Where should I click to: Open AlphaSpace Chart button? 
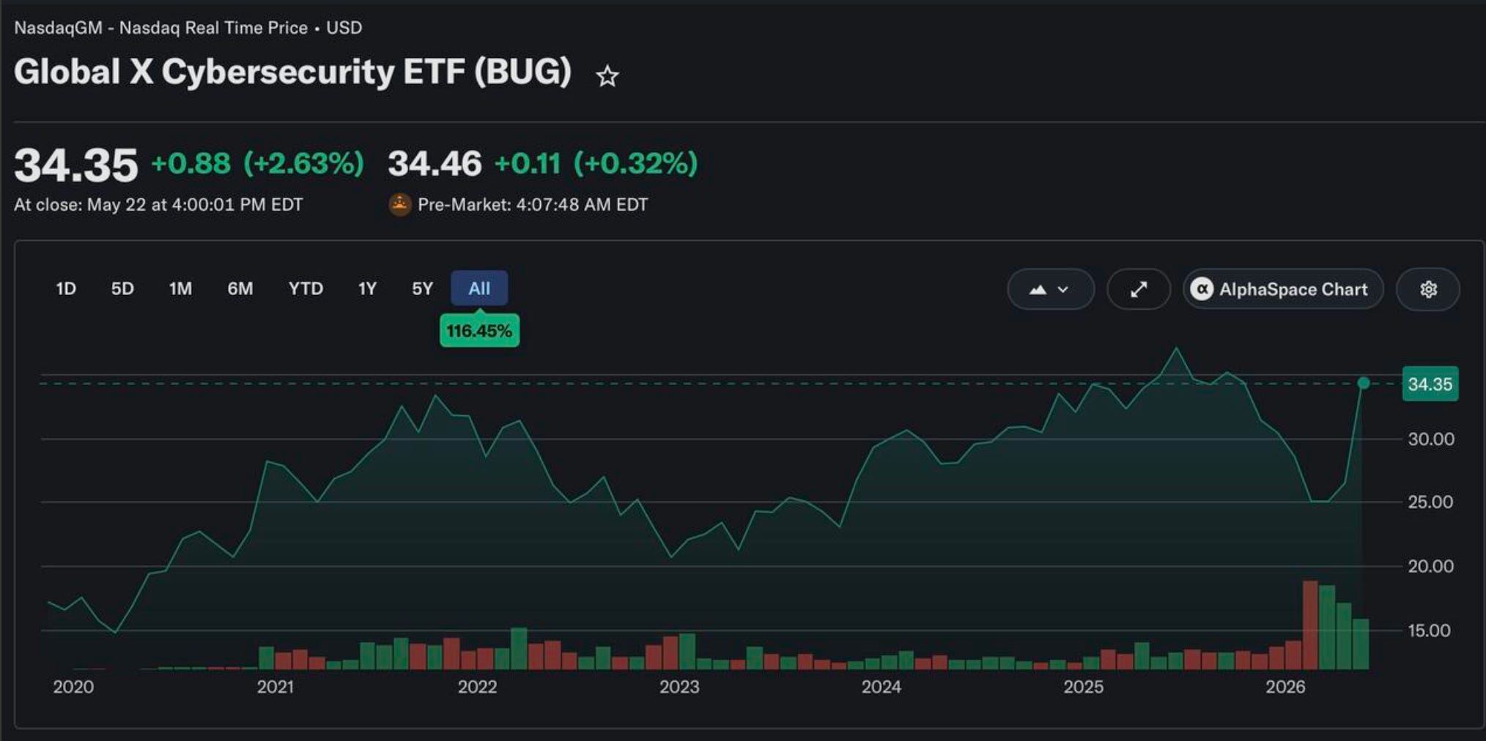1283,289
